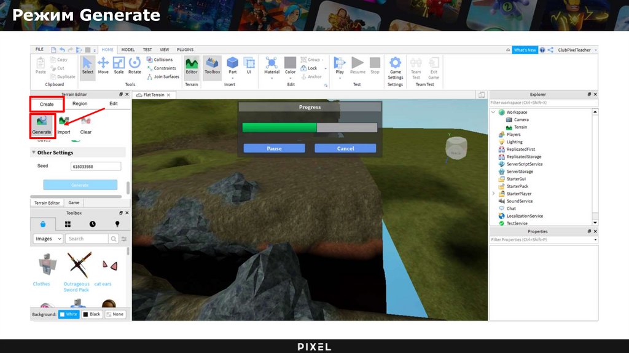The height and width of the screenshot is (353, 629).
Task: Open the Toolbox Recent clock tab
Action: click(x=92, y=224)
